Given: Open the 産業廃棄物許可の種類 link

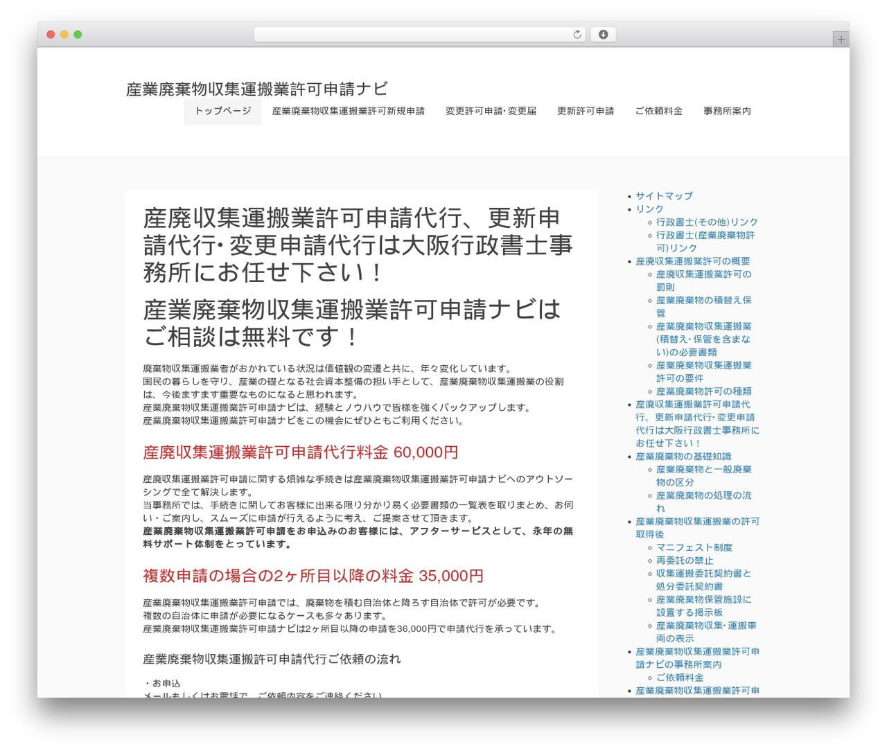Looking at the screenshot, I should click(704, 391).
